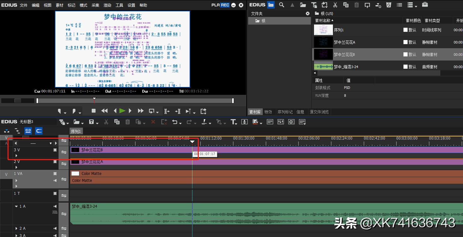The height and width of the screenshot is (237, 463).
Task: Start playback with the Play button
Action: click(x=122, y=111)
